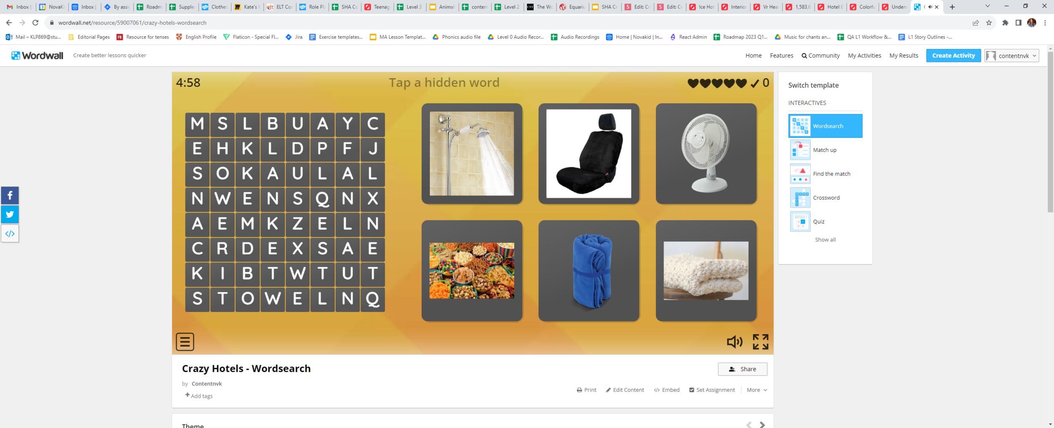Image resolution: width=1054 pixels, height=428 pixels.
Task: Mute the game sound speaker icon
Action: click(734, 342)
